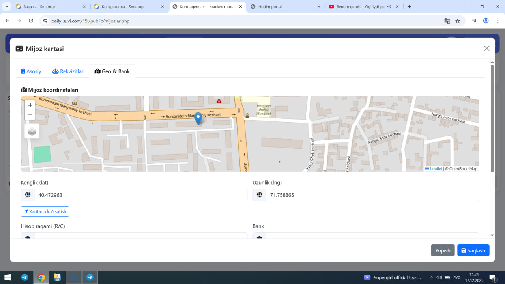The height and width of the screenshot is (284, 505).
Task: Click the Google Translate icon in address bar
Action: tap(447, 21)
